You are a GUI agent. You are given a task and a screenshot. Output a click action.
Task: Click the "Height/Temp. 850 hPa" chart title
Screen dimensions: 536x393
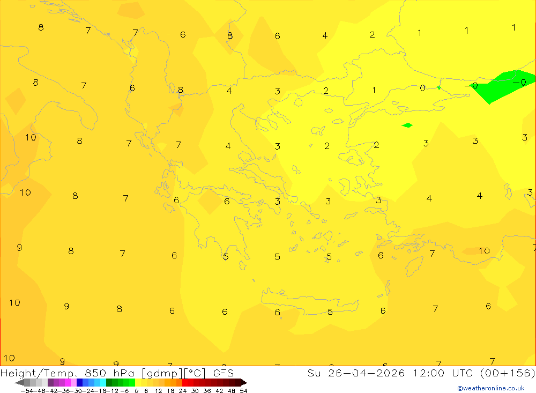pyautogui.click(x=67, y=373)
